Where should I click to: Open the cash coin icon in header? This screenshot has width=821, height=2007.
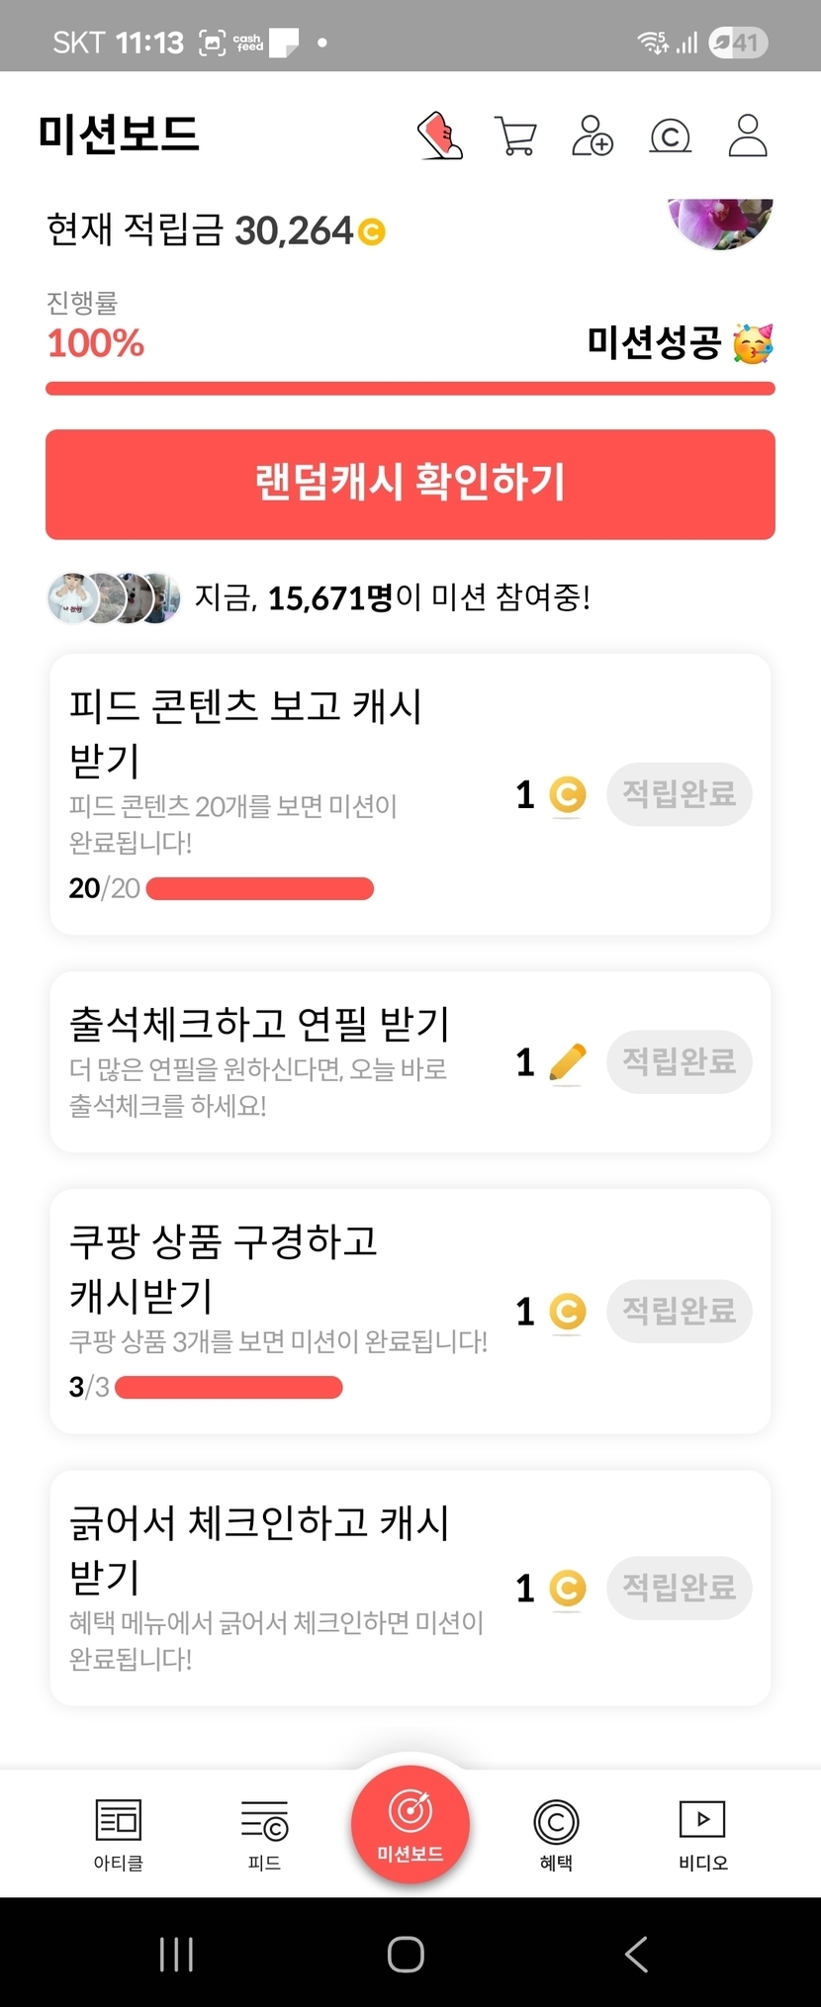tap(670, 136)
